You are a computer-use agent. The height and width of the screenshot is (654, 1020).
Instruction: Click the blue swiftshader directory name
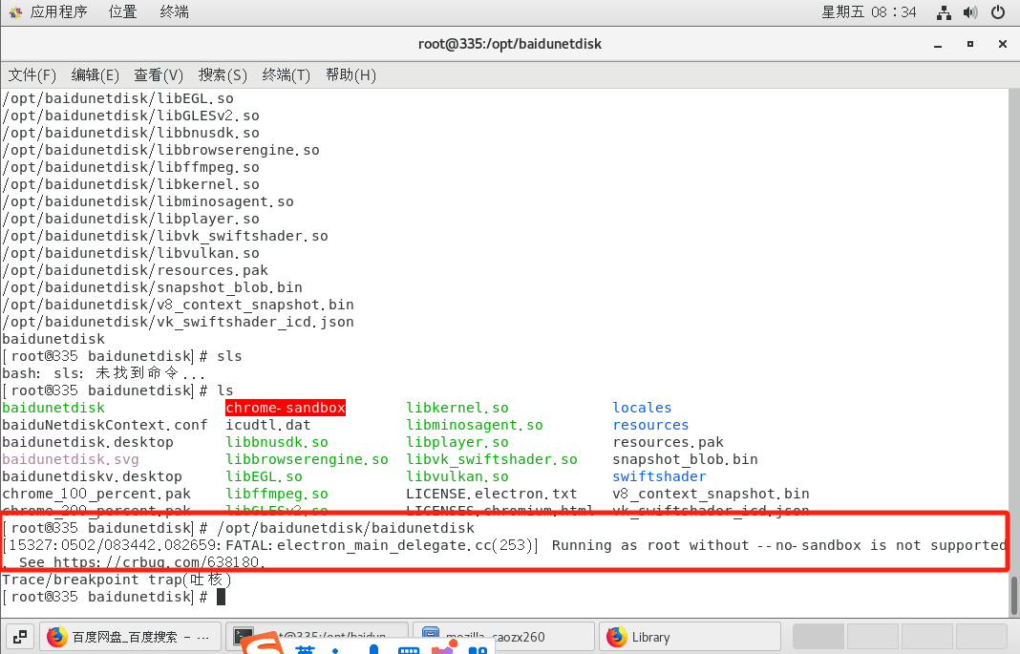click(x=659, y=476)
